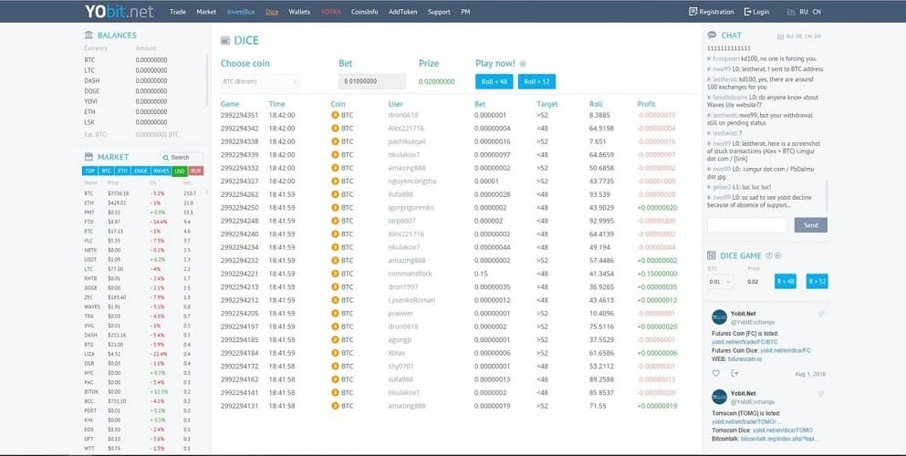Image resolution: width=906 pixels, height=456 pixels.
Task: Open CoinsInfo page
Action: coord(365,12)
